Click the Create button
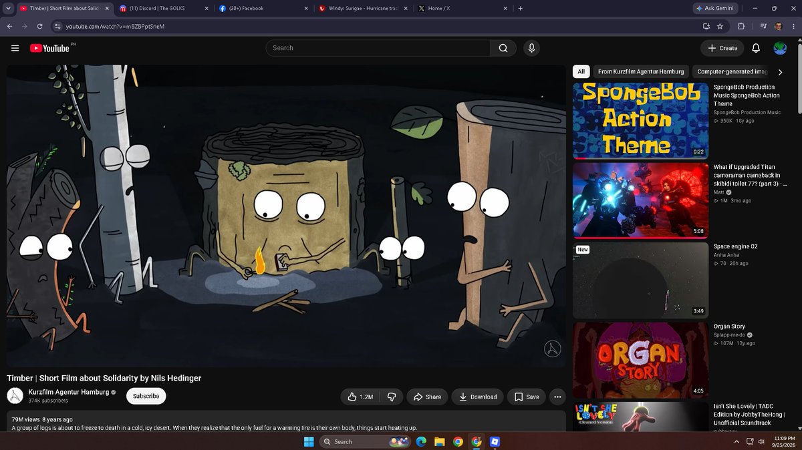The width and height of the screenshot is (802, 450). 722,48
